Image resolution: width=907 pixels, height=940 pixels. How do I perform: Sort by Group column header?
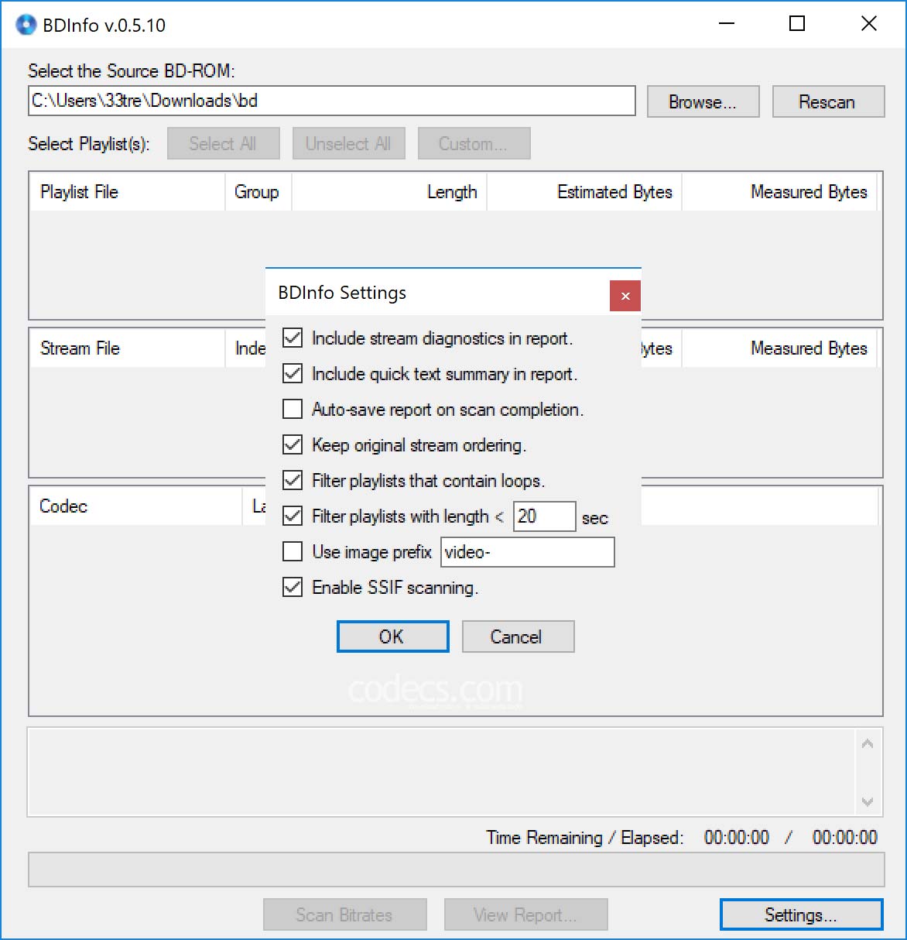click(258, 192)
